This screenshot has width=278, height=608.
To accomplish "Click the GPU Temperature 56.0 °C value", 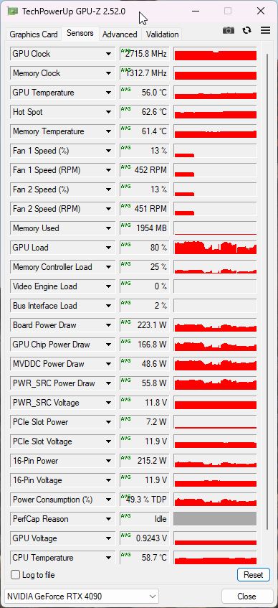I will 145,93.
